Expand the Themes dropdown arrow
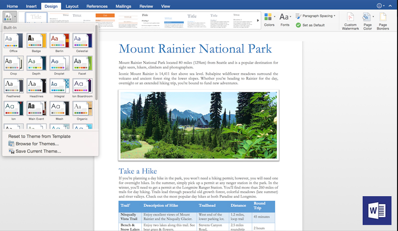This screenshot has width=398, height=231. [15, 17]
